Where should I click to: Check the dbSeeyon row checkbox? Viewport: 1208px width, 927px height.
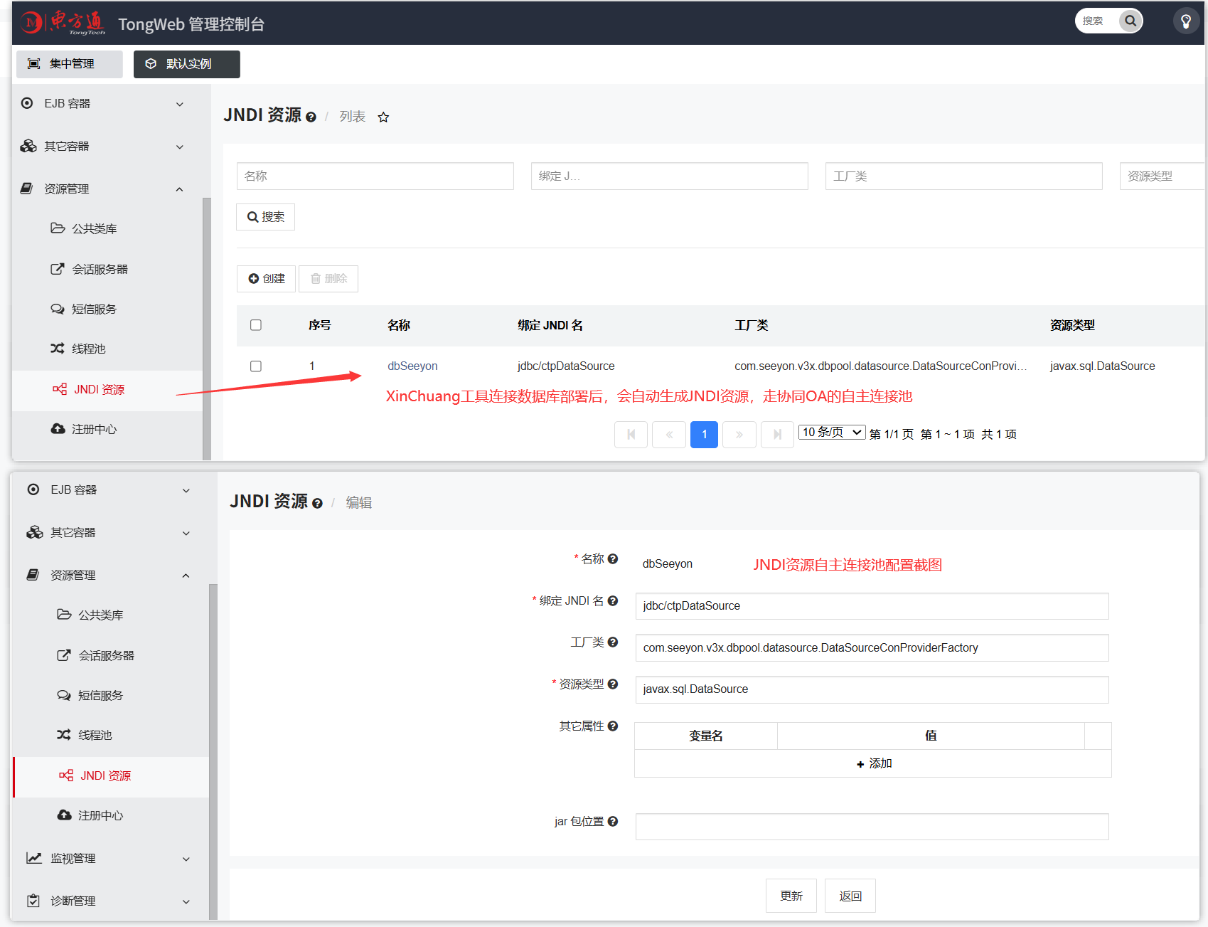point(256,366)
